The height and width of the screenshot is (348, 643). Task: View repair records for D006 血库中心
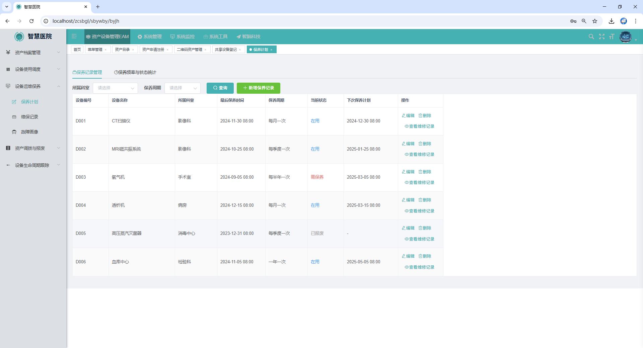419,267
